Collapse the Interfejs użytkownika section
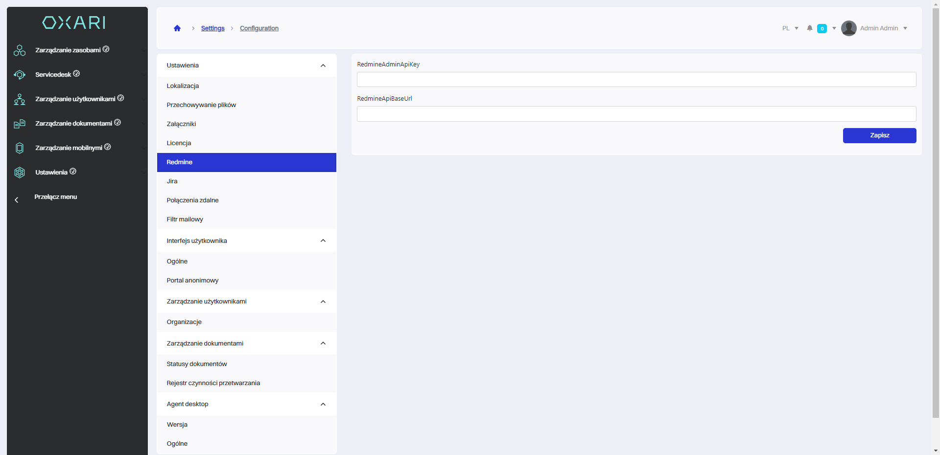940x455 pixels. coord(323,241)
